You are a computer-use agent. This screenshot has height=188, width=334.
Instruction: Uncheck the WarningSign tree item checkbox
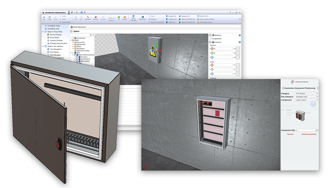77,61
